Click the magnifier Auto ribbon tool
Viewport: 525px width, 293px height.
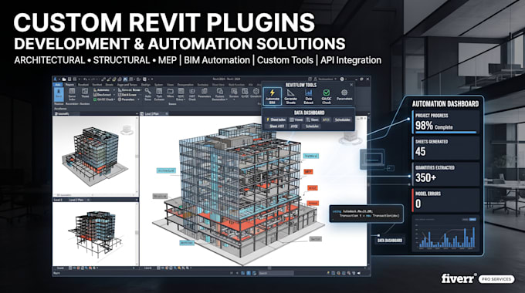pyautogui.click(x=147, y=95)
